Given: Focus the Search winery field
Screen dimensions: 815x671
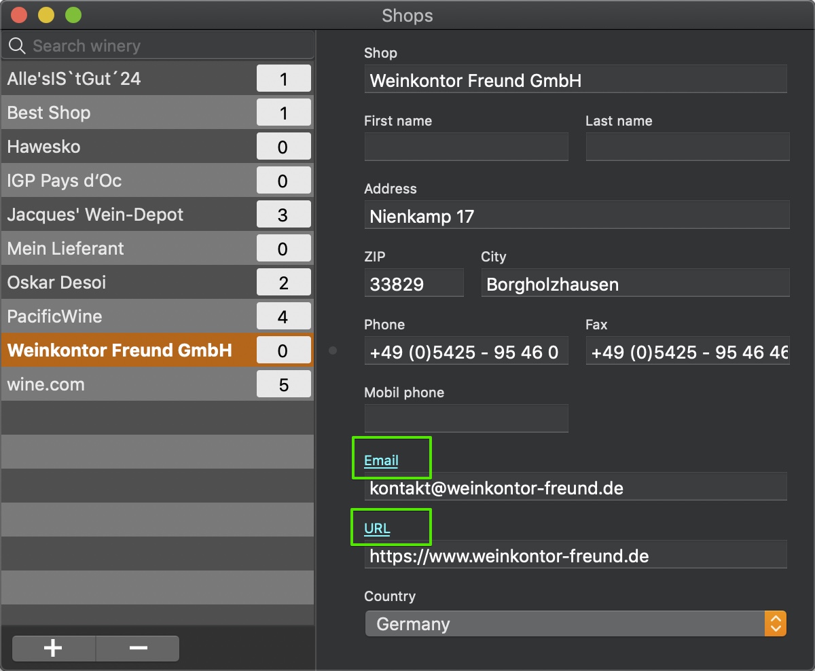Looking at the screenshot, I should pos(158,46).
